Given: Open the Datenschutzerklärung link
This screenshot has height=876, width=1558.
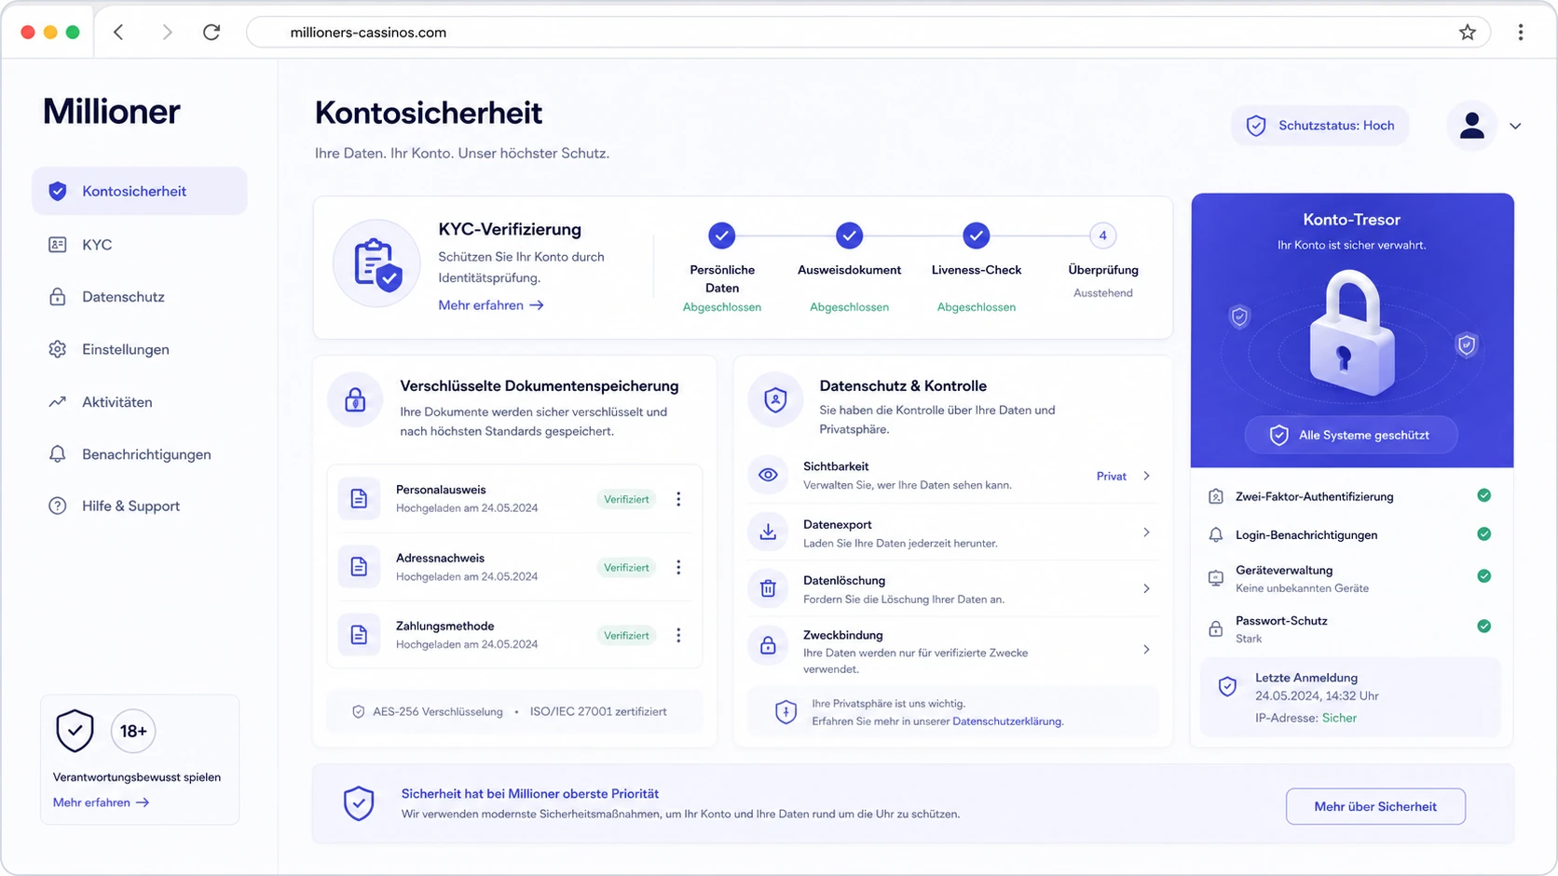Looking at the screenshot, I should 1006,721.
